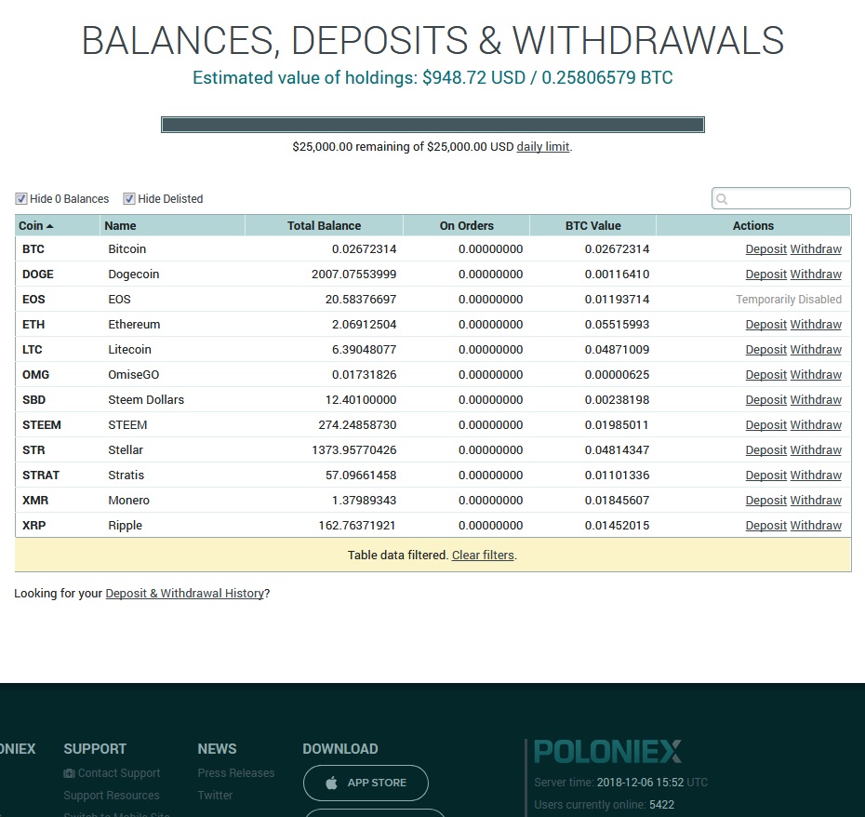Withdraw Steem Dollars from SBD row
This screenshot has height=817, width=865.
click(816, 400)
